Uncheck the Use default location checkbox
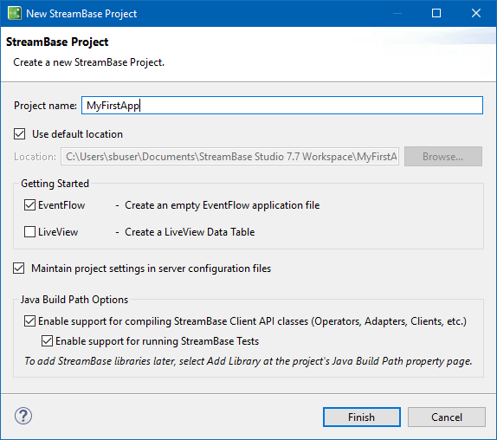This screenshot has width=497, height=440. pos(19,133)
